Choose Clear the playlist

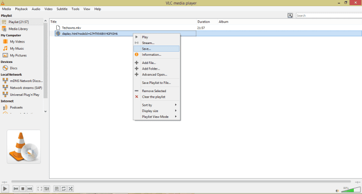click(156, 97)
